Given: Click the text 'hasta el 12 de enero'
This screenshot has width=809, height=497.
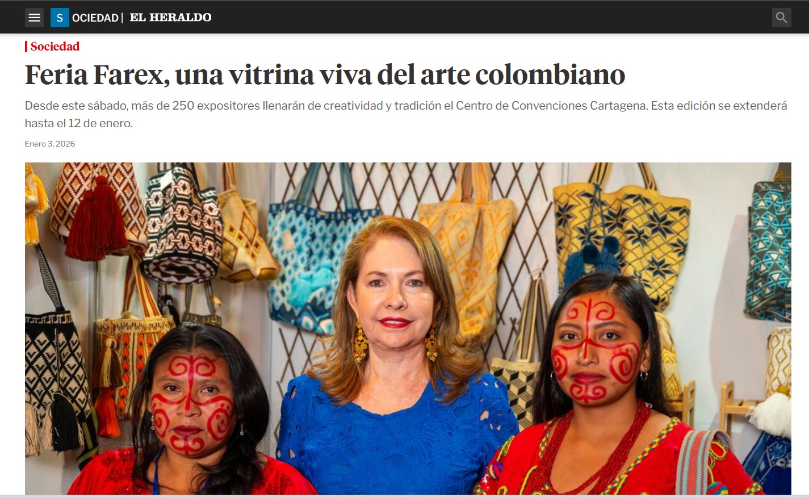Looking at the screenshot, I should 78,123.
